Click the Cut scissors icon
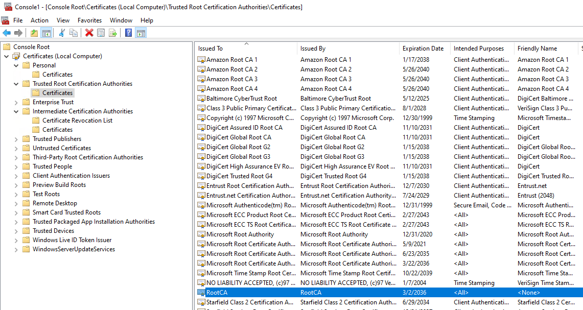The width and height of the screenshot is (583, 310). [x=62, y=33]
